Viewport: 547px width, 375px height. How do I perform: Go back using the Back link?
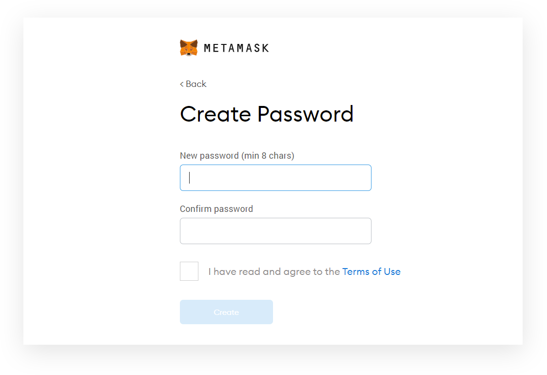click(193, 84)
